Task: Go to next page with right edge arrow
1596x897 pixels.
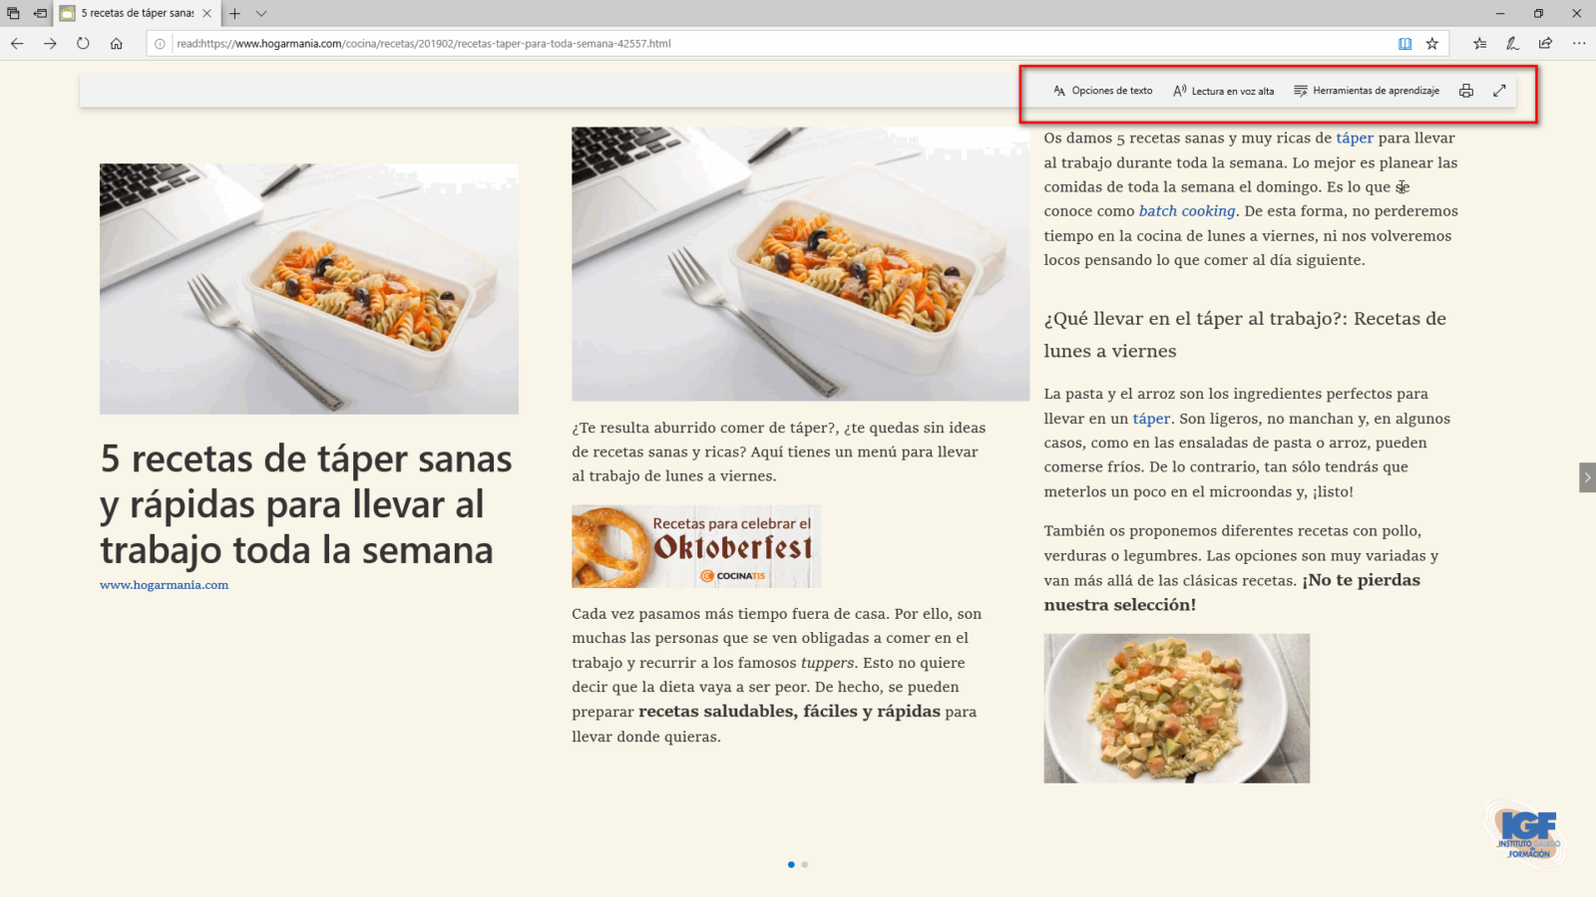Action: [x=1586, y=477]
